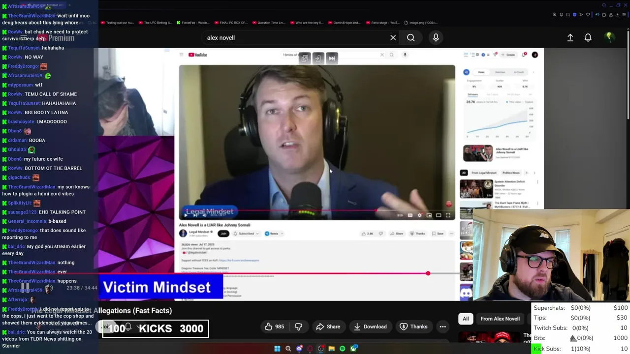This screenshot has height=354, width=630.
Task: Open the outer video's more options menu
Action: click(442, 326)
